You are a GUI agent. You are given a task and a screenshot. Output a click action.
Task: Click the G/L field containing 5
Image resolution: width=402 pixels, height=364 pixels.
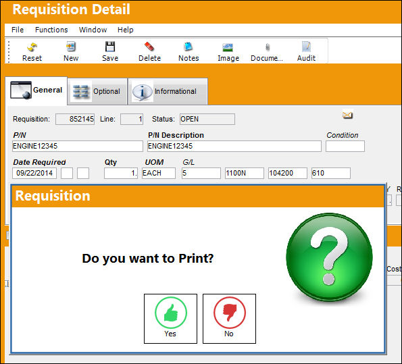(201, 173)
